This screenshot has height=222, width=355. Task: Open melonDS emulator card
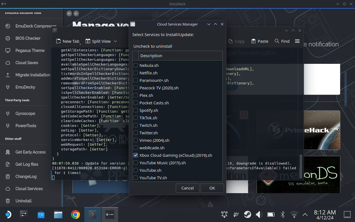tap(298, 175)
